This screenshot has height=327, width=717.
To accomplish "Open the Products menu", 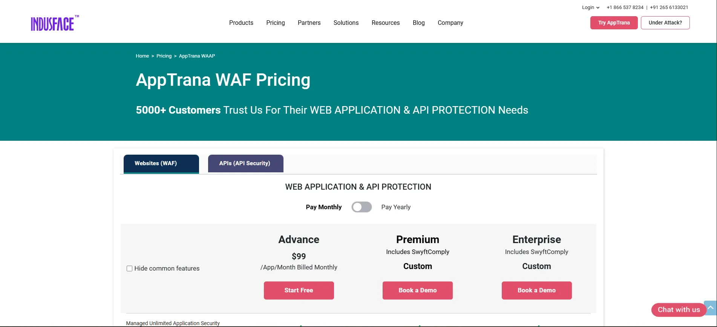I will [241, 23].
